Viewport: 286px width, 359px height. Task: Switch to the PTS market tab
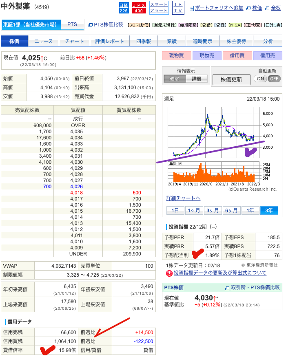click(72, 24)
